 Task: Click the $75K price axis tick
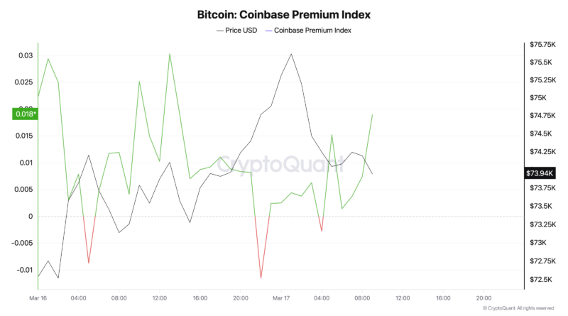point(537,98)
